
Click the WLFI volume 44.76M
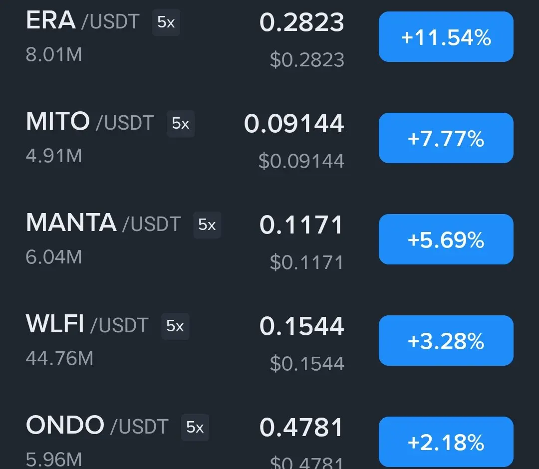pyautogui.click(x=59, y=358)
